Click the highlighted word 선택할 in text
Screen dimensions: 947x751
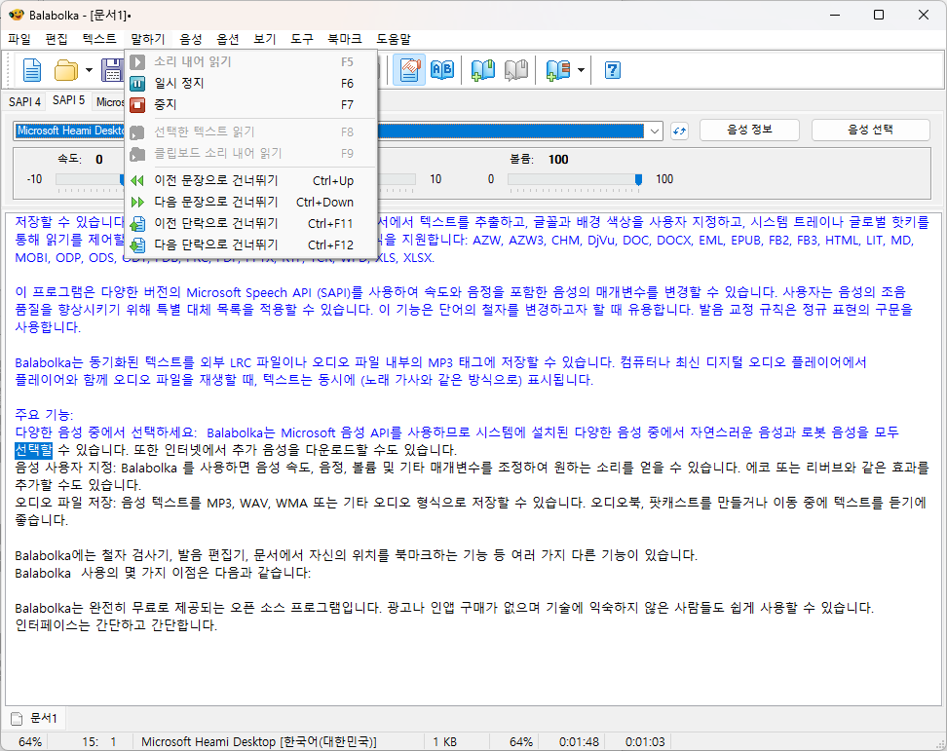click(33, 450)
